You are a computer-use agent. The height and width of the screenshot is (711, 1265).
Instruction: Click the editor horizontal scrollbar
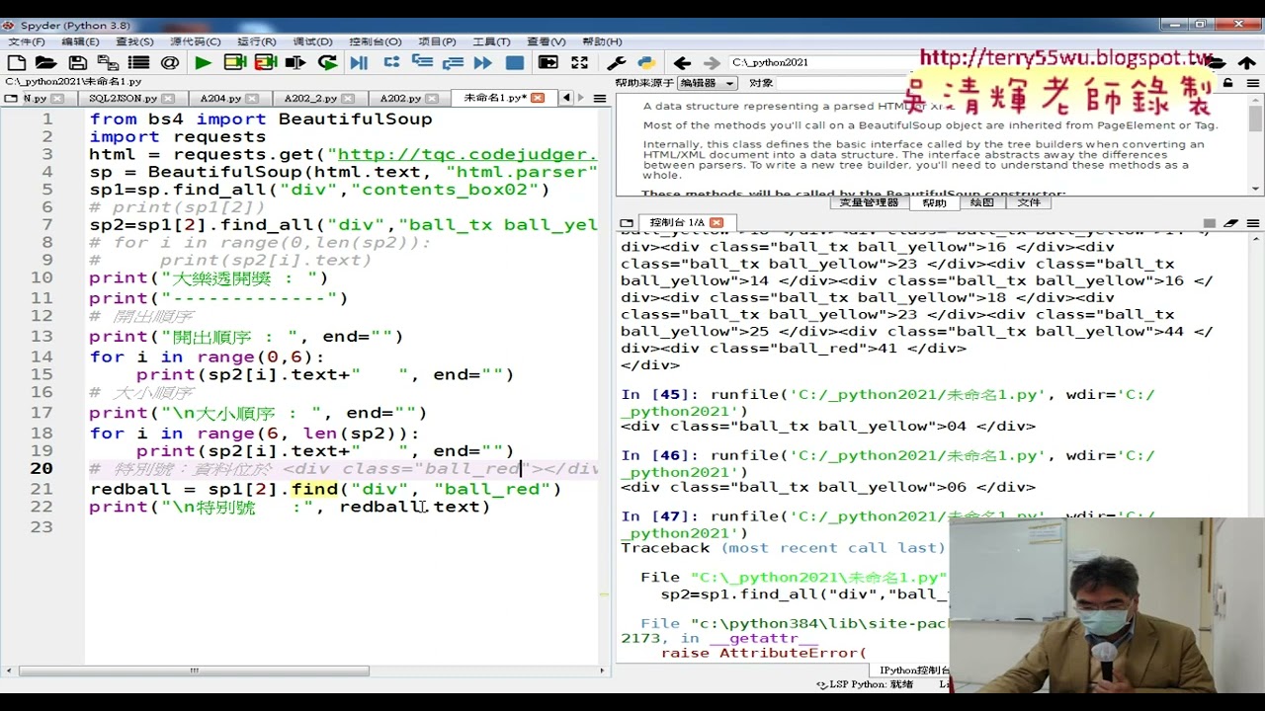pos(194,671)
